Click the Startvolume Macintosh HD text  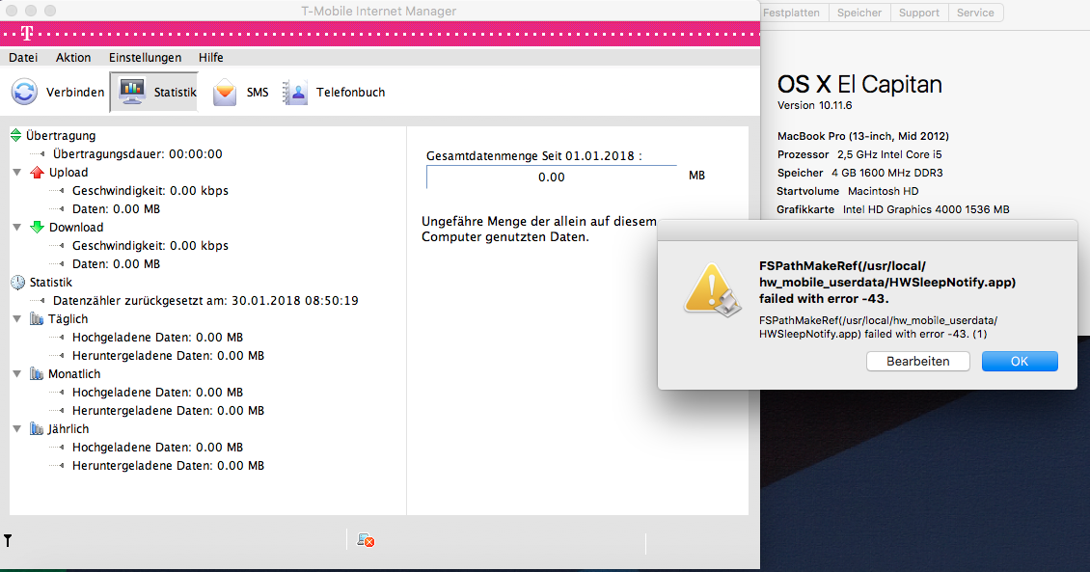coord(847,190)
